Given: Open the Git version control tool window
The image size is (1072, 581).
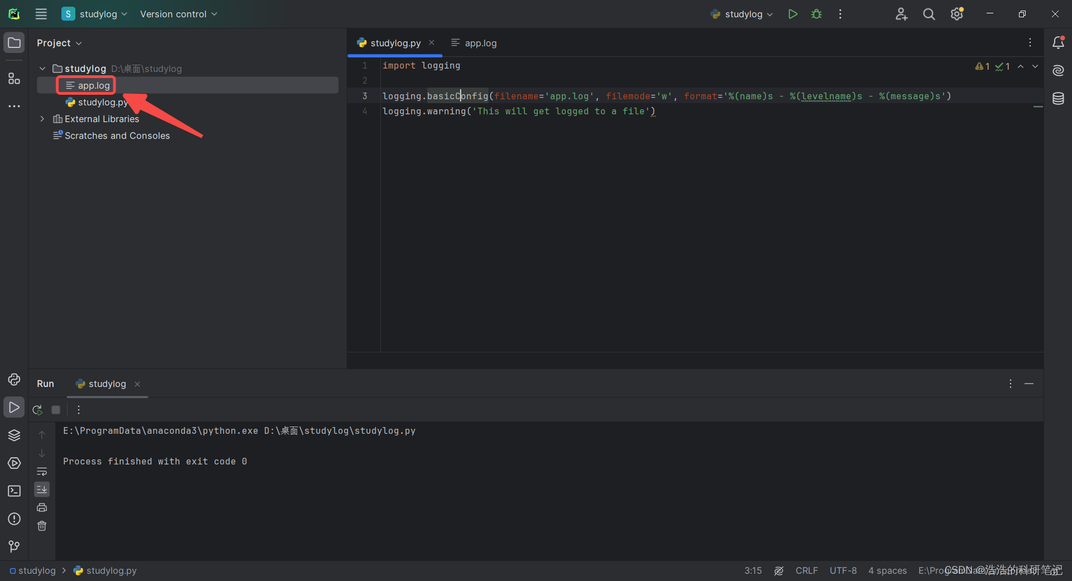Looking at the screenshot, I should pyautogui.click(x=14, y=547).
